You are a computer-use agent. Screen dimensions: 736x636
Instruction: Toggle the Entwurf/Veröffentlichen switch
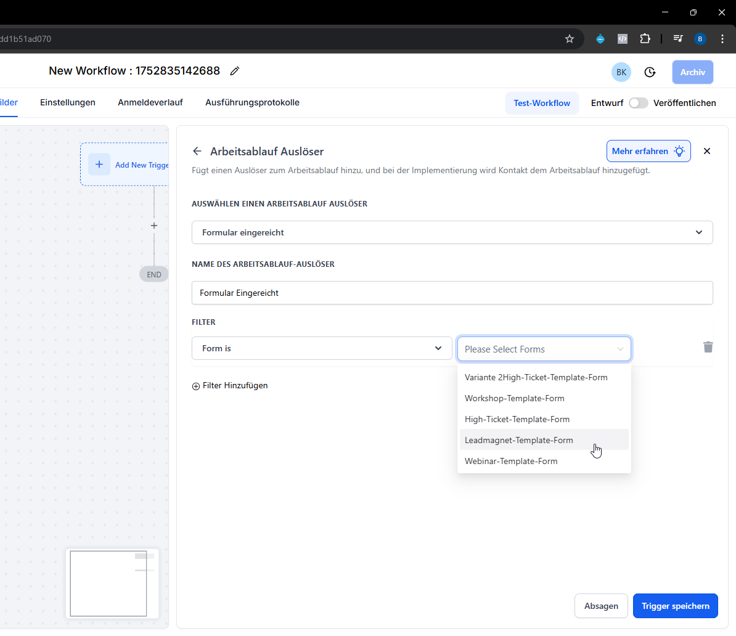(639, 103)
